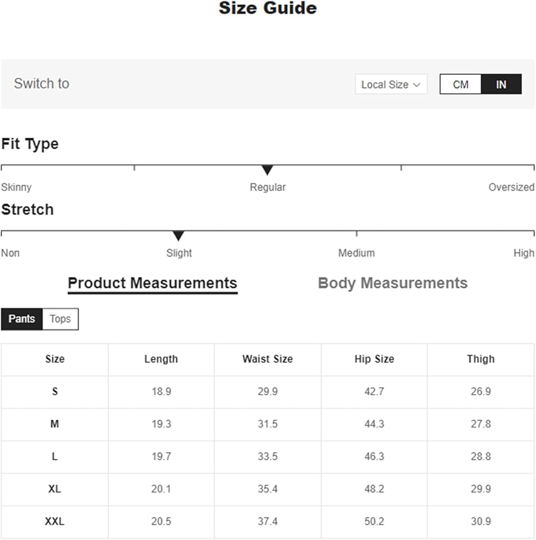536x540 pixels.
Task: Click the Waist Size column header
Action: [x=267, y=359]
